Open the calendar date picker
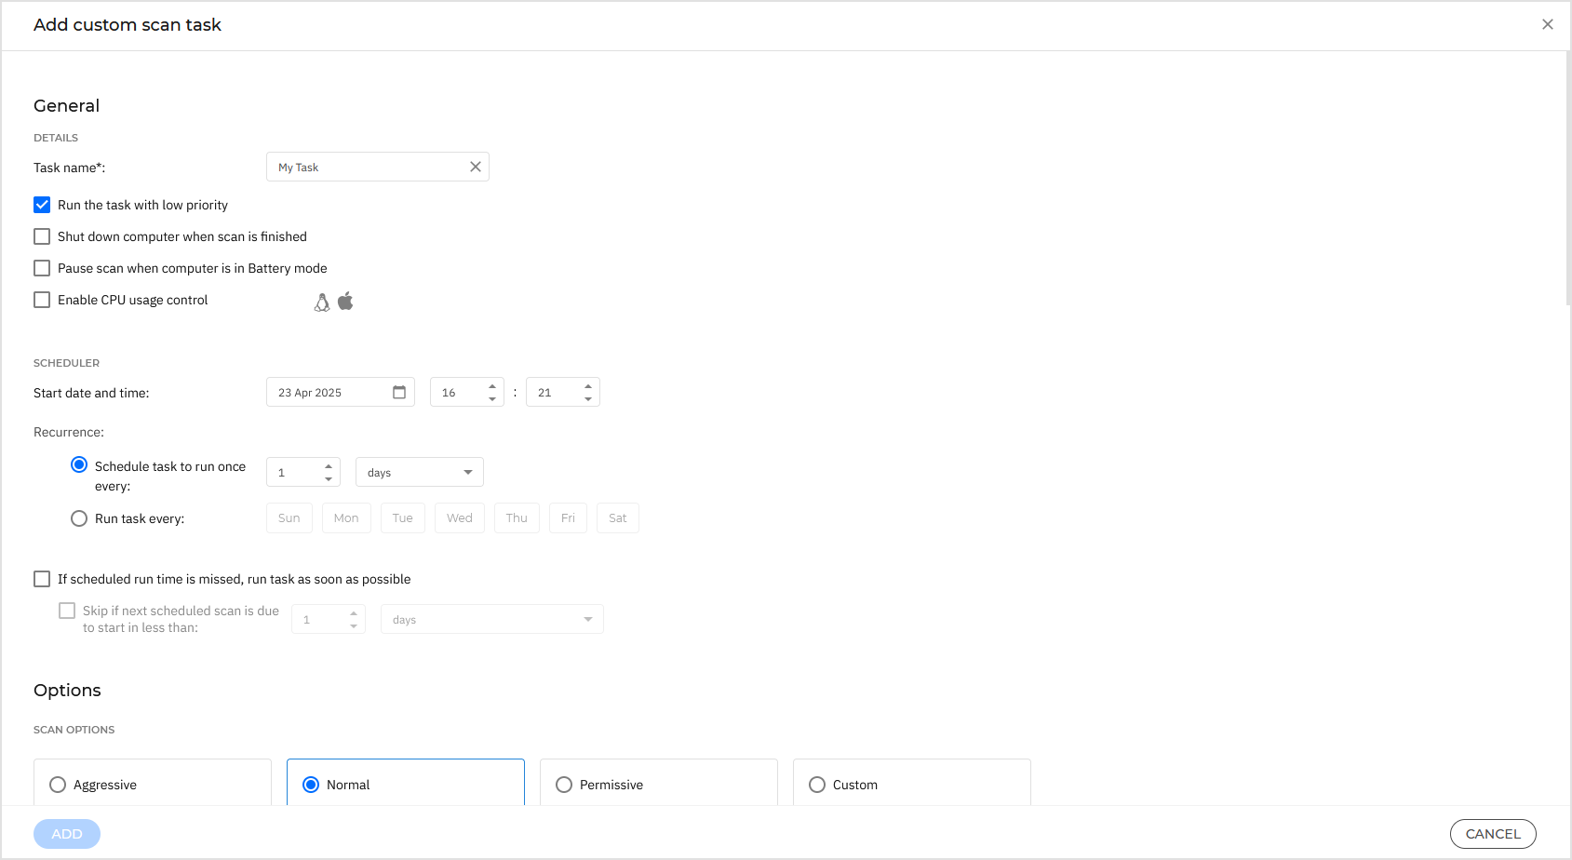Viewport: 1572px width, 860px height. coord(400,392)
